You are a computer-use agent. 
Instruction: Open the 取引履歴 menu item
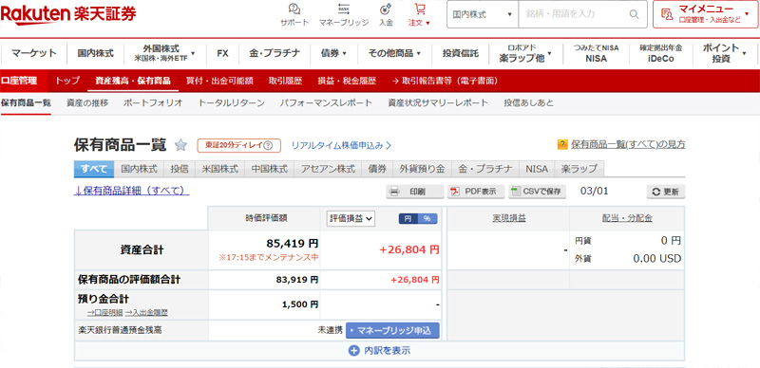[x=286, y=81]
